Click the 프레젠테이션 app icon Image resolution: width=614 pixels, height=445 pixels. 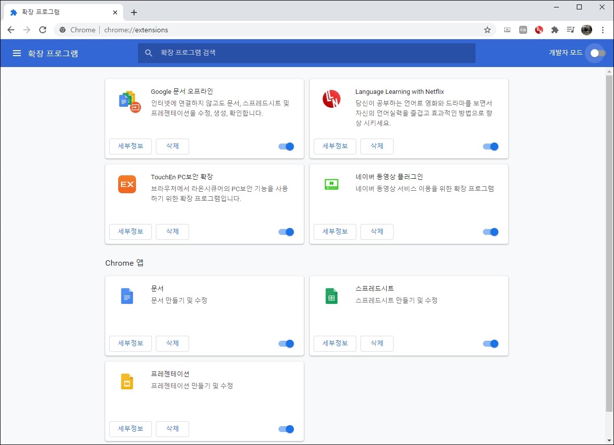click(x=127, y=381)
